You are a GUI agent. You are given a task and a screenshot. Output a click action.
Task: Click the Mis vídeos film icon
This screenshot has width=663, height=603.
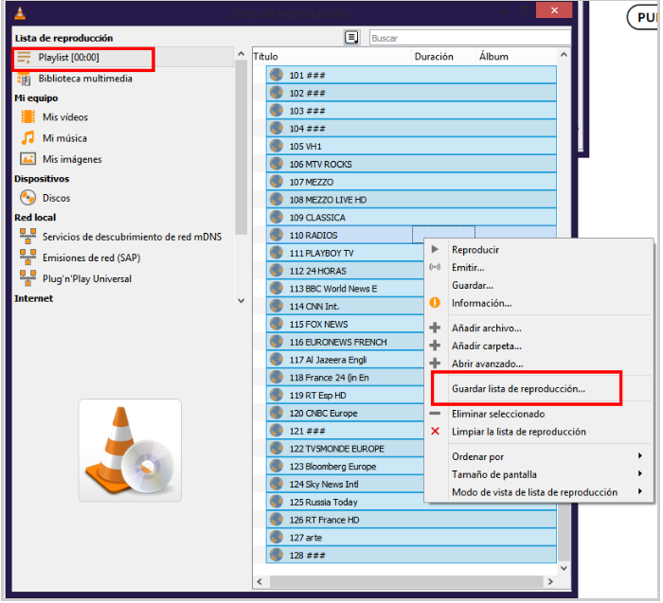[x=27, y=116]
